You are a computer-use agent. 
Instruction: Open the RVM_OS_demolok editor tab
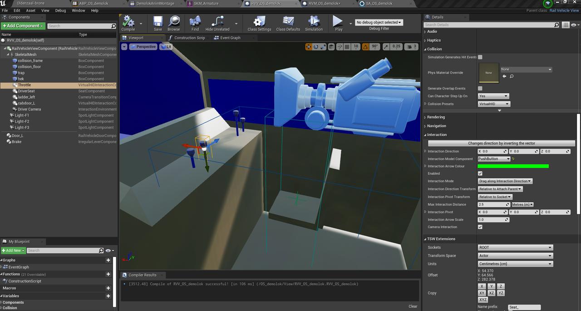[x=325, y=3]
